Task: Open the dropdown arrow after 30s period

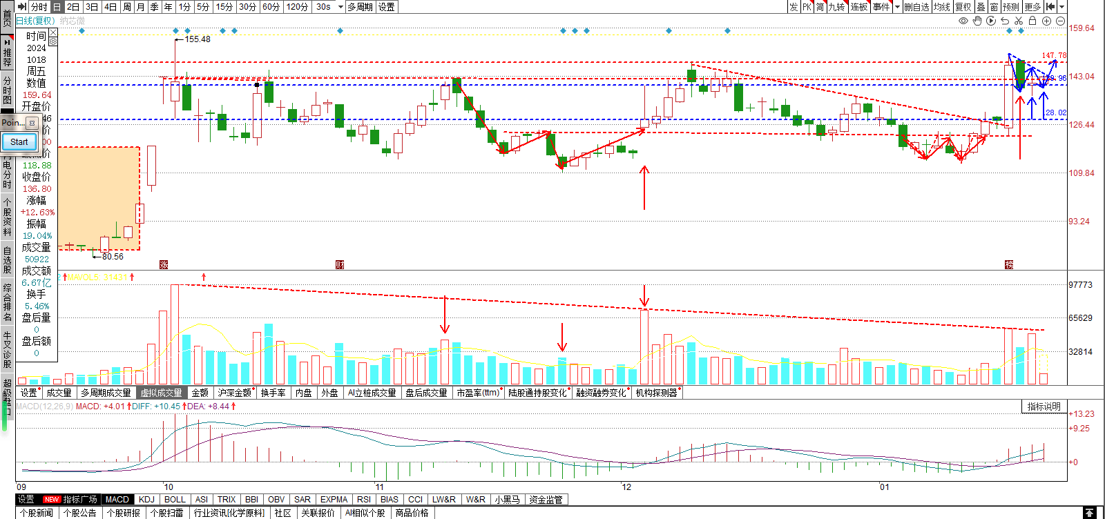Action: 340,6
